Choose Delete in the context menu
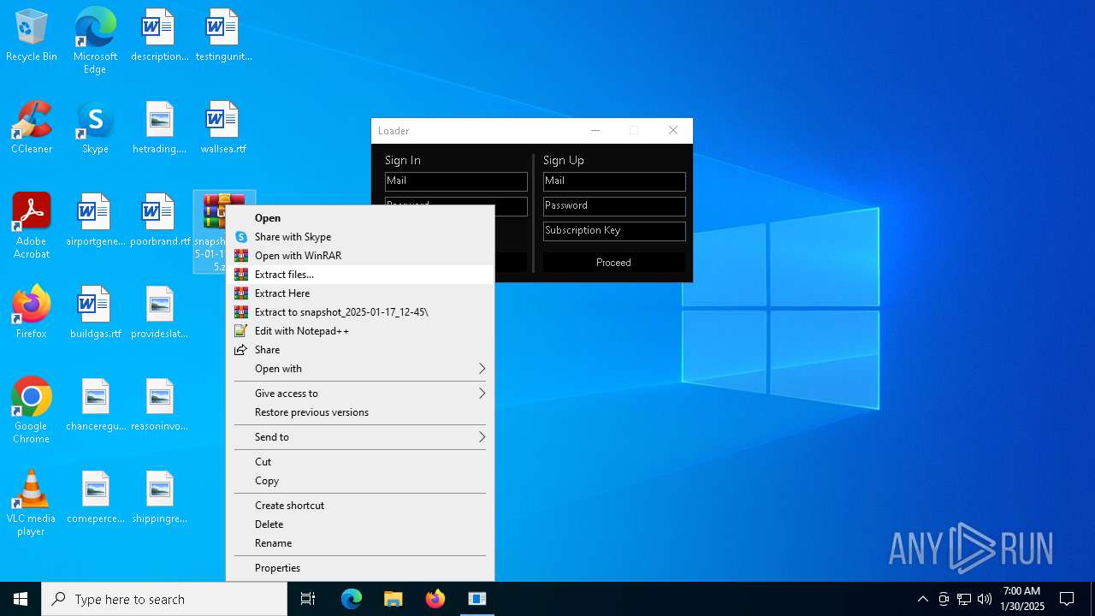 (x=360, y=524)
